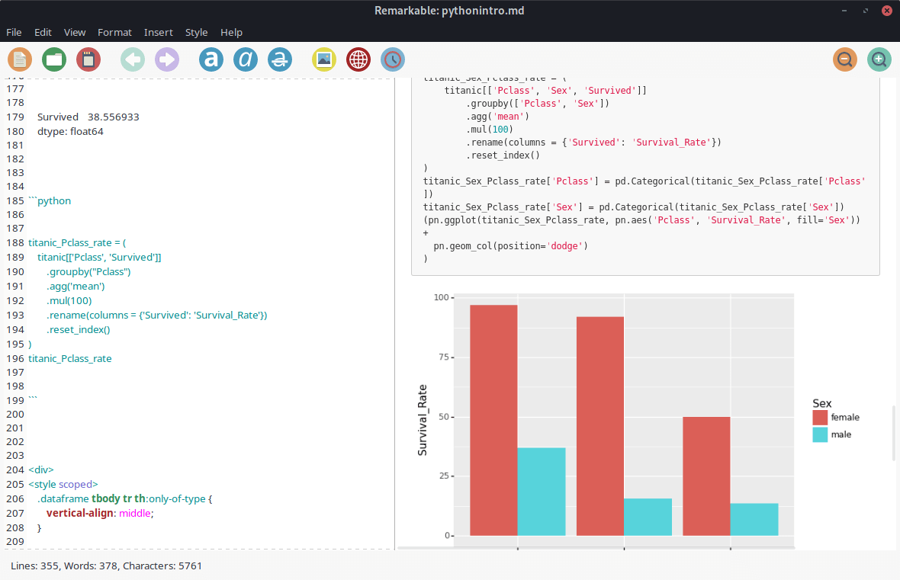Open the File menu
The height and width of the screenshot is (580, 900).
click(x=14, y=32)
